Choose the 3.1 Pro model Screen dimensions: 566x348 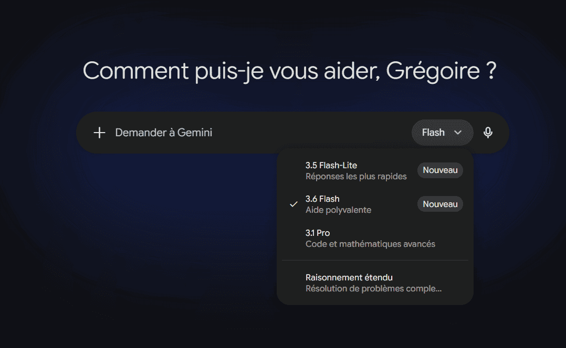tap(375, 238)
